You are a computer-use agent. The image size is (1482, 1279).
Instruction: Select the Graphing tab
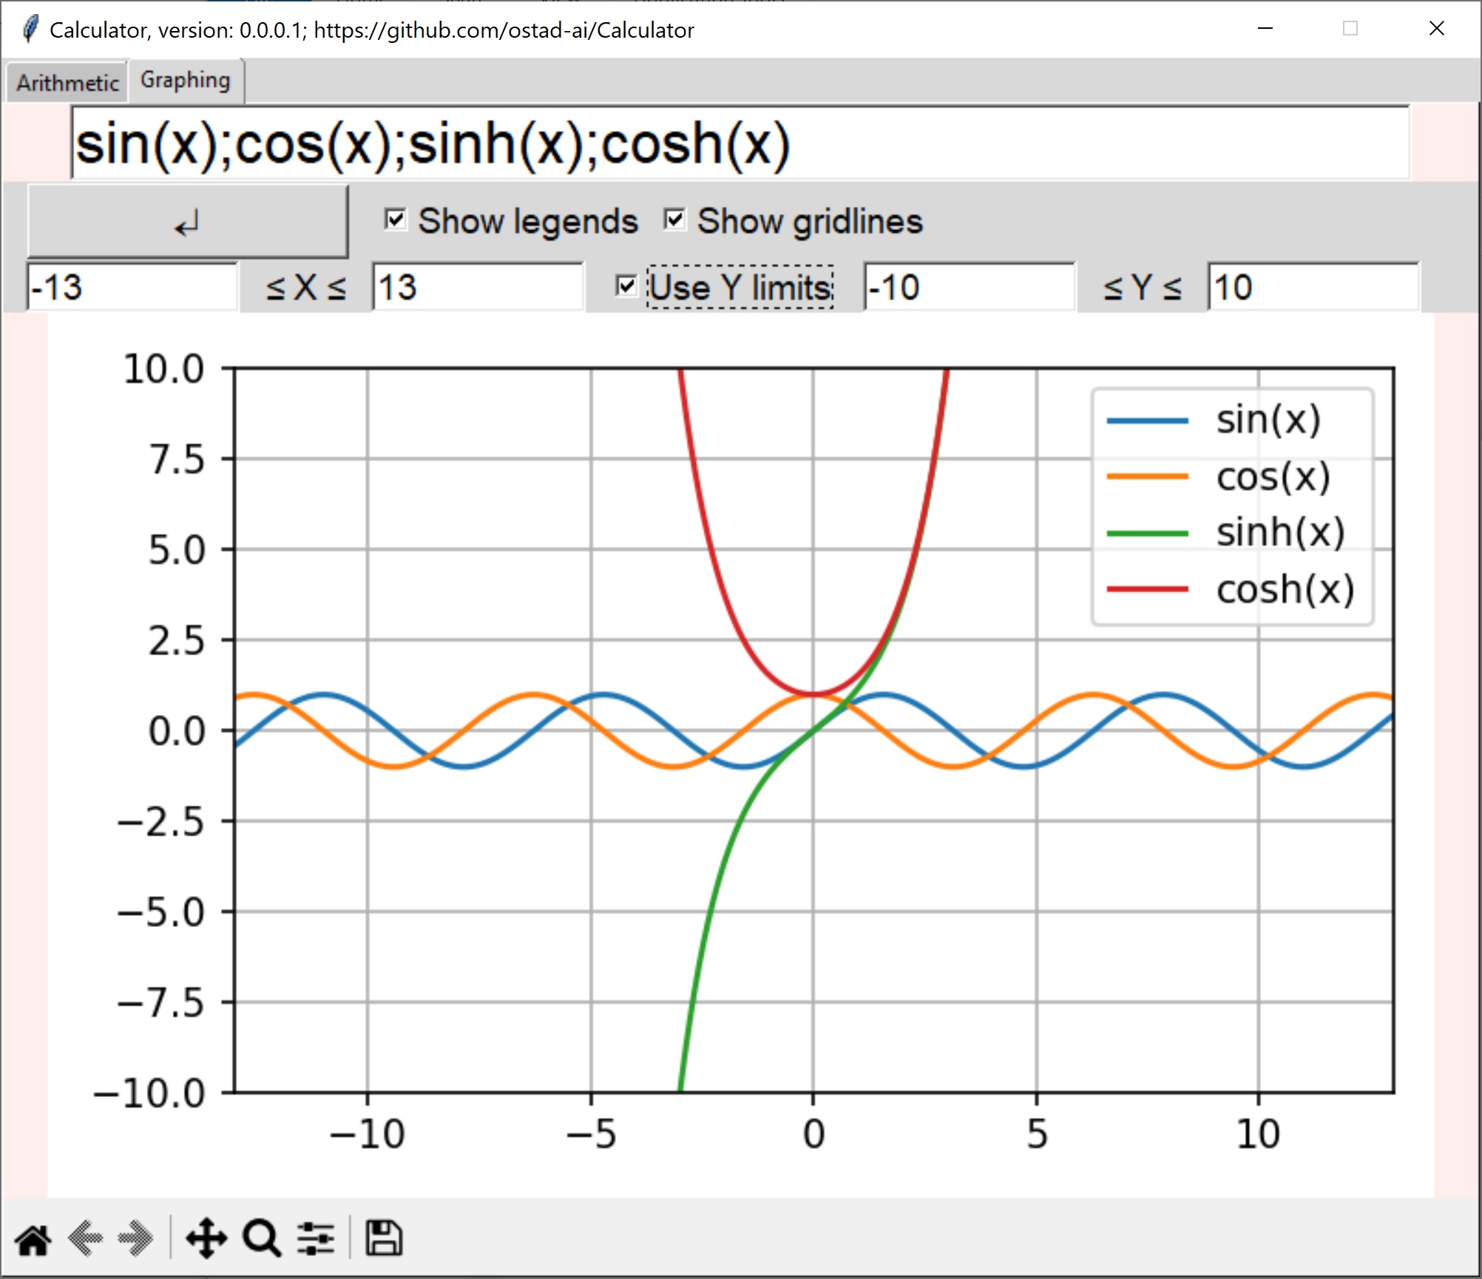pyautogui.click(x=186, y=80)
